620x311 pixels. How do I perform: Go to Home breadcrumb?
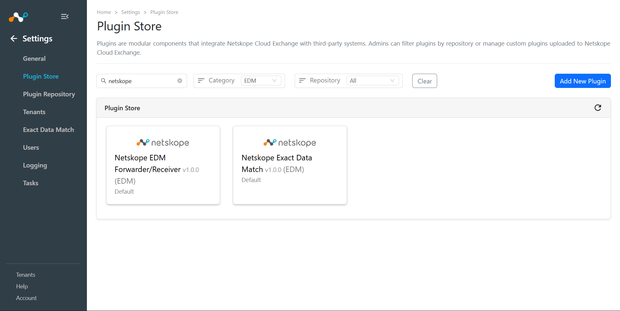[x=104, y=12]
